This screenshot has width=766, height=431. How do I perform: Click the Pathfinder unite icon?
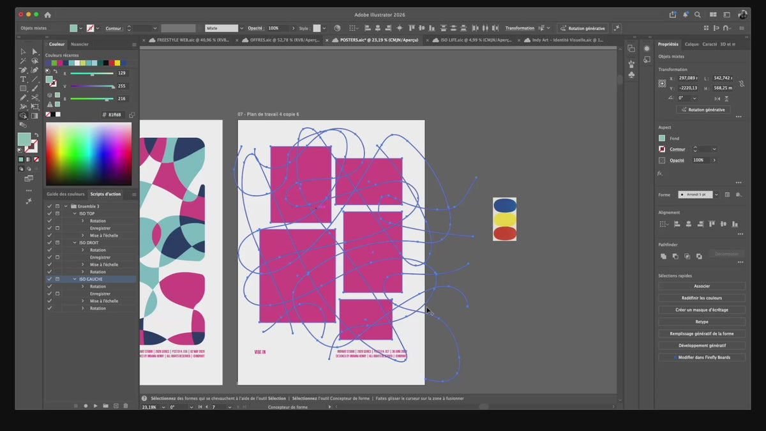point(664,256)
